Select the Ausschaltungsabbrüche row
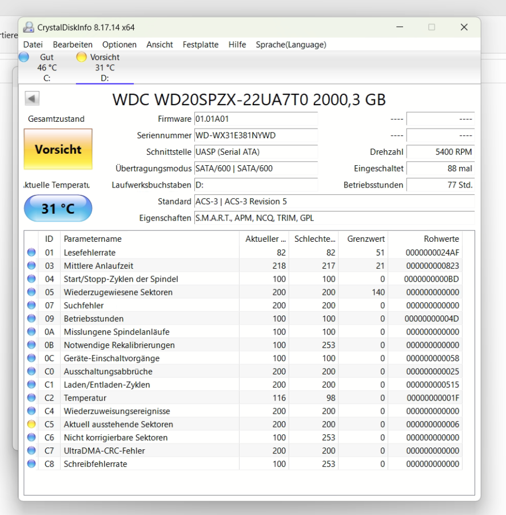This screenshot has height=515, width=506. pos(243,371)
